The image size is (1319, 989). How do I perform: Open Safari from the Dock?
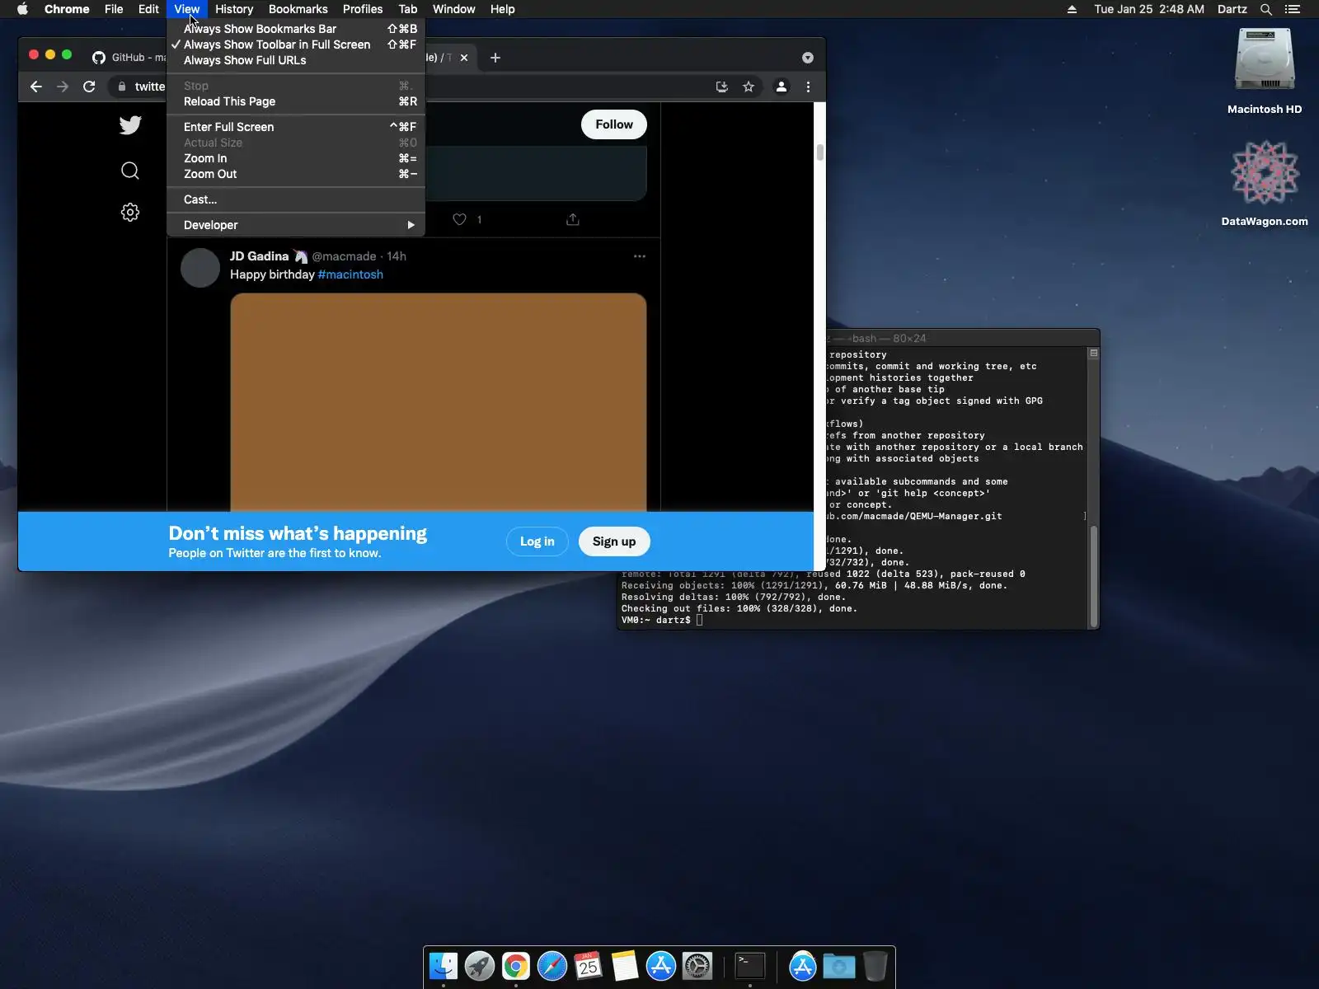click(x=552, y=966)
